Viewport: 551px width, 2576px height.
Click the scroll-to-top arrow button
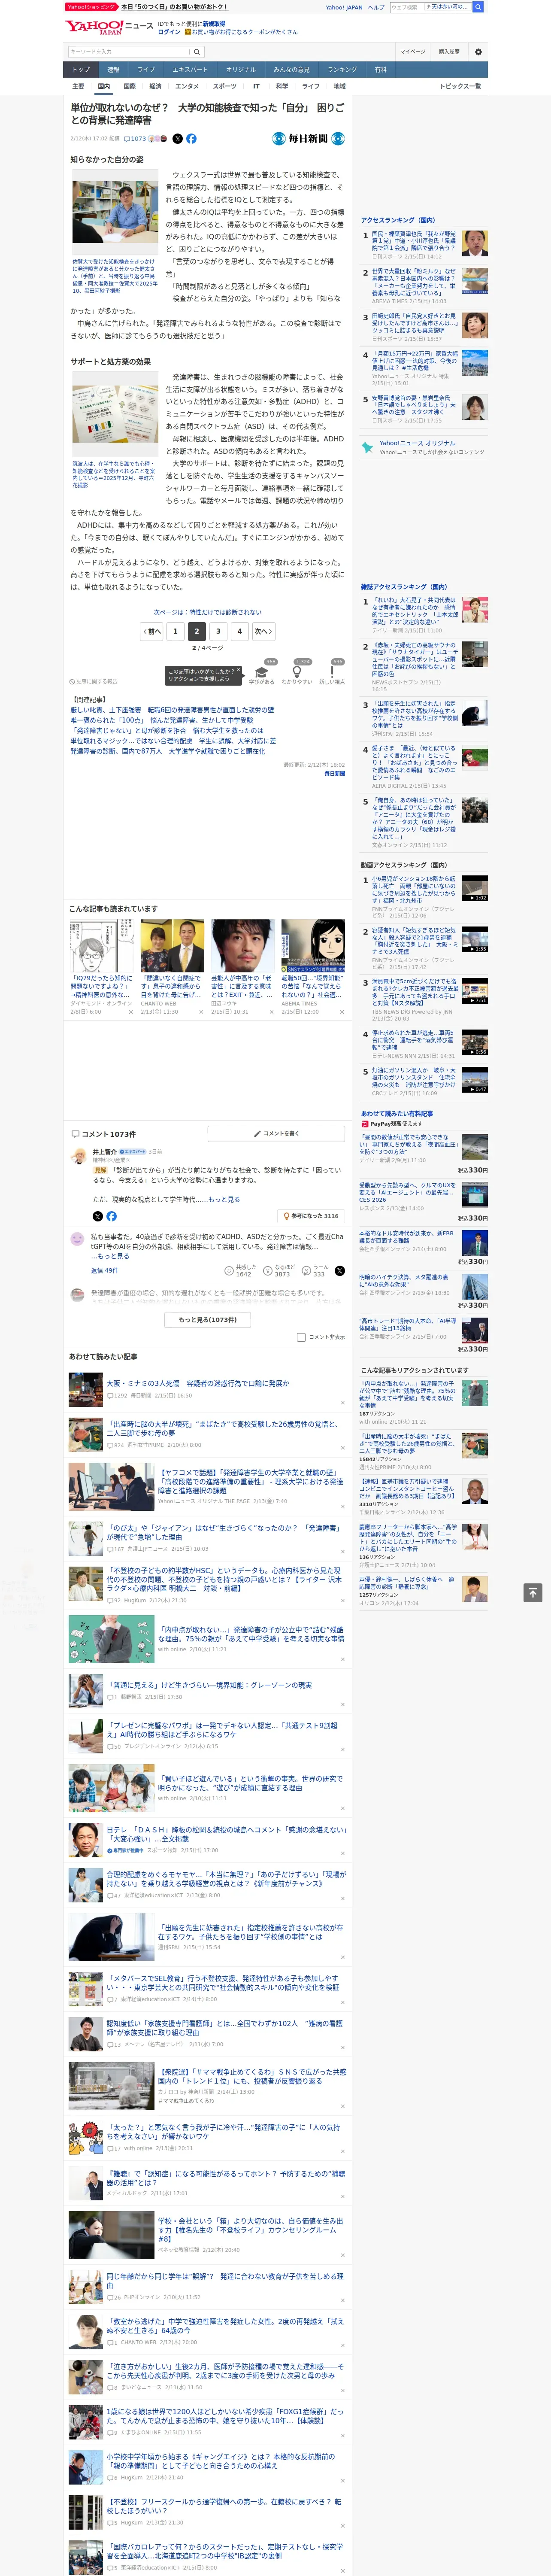[x=533, y=1592]
